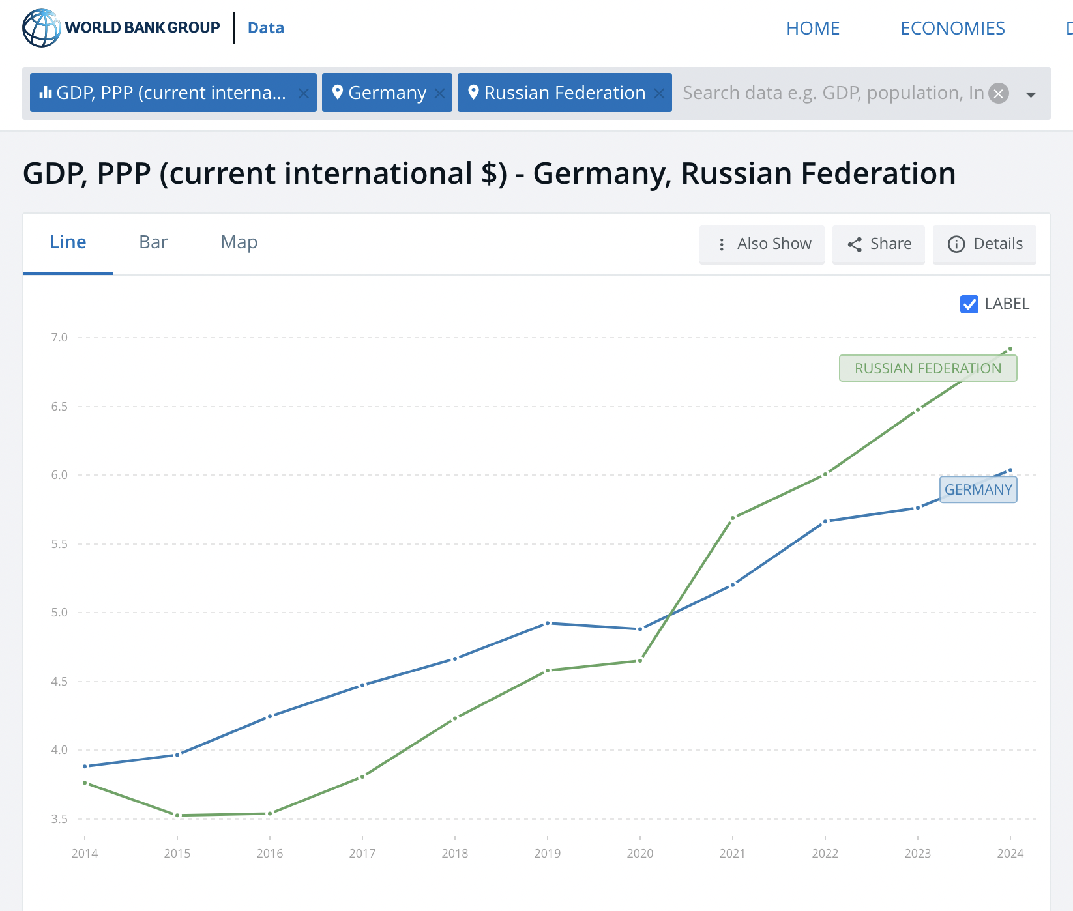Open the ECONOMIES menu item
The image size is (1073, 911).
pos(952,28)
